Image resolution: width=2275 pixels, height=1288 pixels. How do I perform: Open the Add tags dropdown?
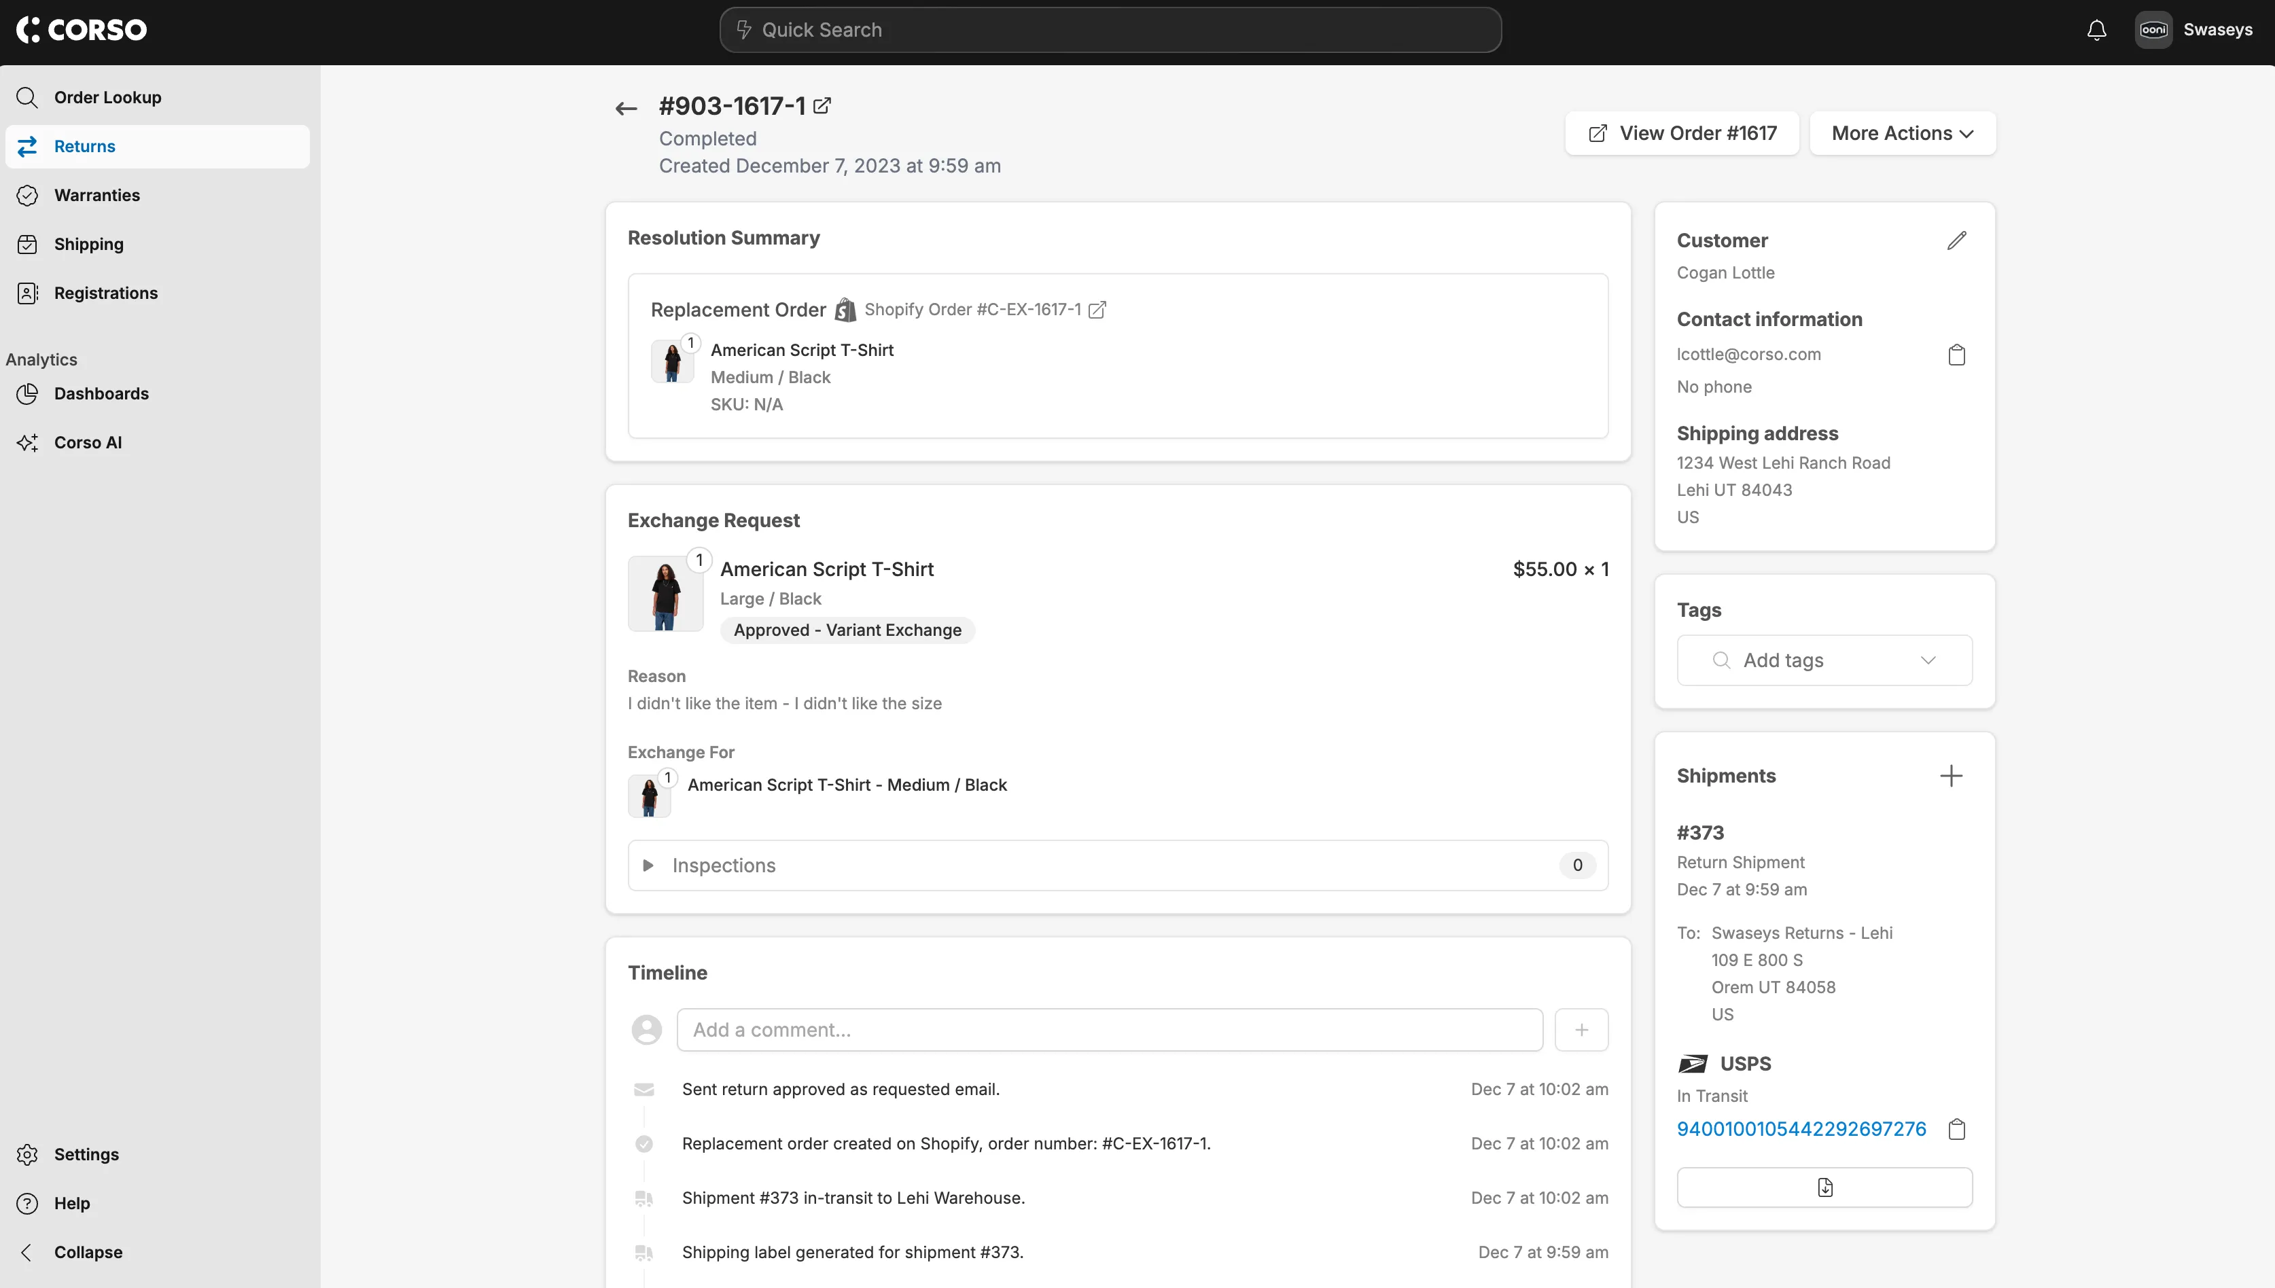pyautogui.click(x=1824, y=659)
